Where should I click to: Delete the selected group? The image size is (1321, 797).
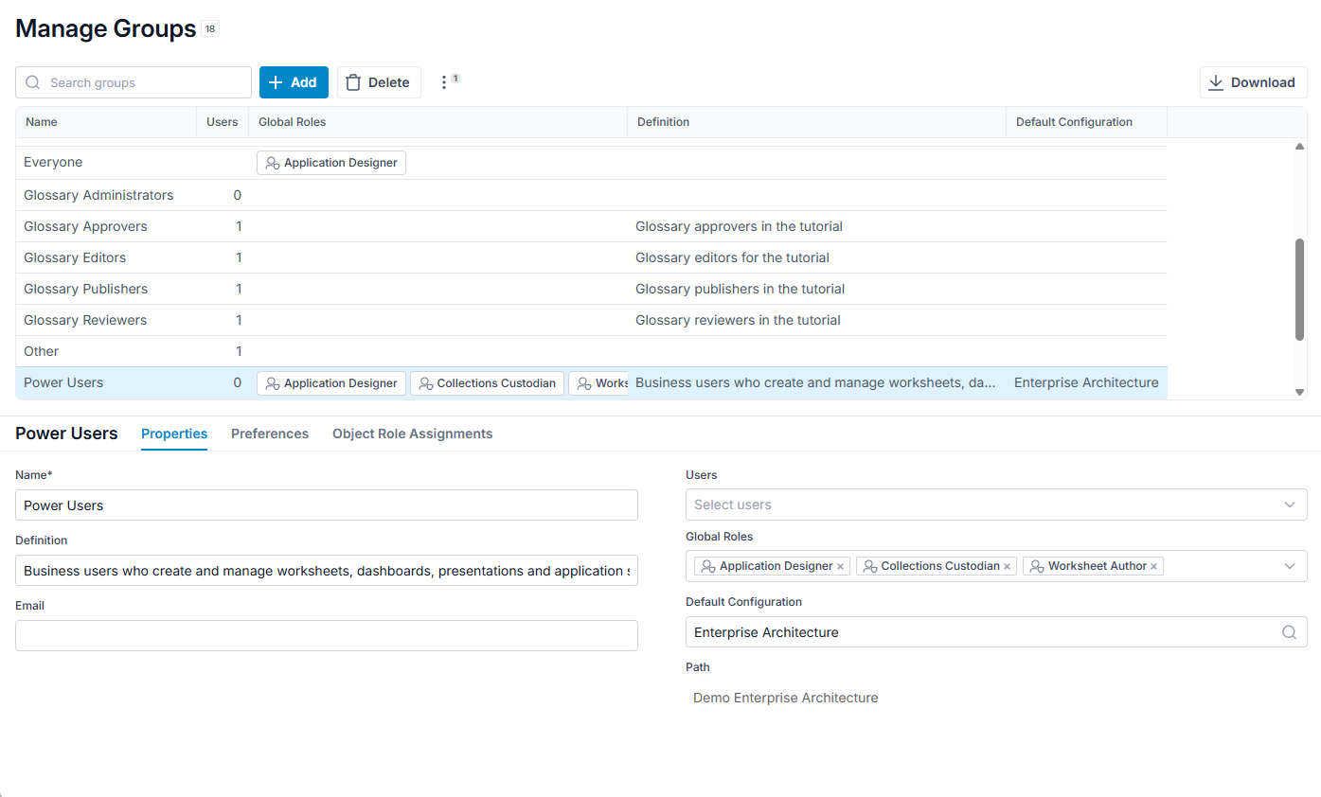click(379, 82)
